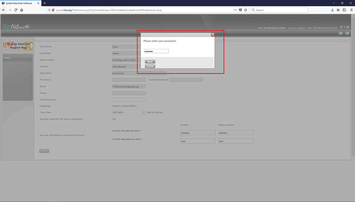Reload the page using the refresh icon
The image size is (355, 202).
[16, 10]
